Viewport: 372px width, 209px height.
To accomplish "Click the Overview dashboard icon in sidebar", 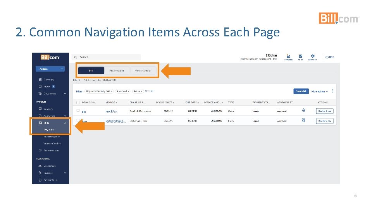I will (x=40, y=80).
